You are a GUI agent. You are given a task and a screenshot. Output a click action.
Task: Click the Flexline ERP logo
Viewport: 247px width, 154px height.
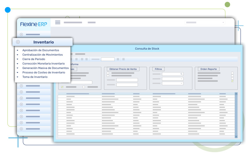click(x=34, y=24)
